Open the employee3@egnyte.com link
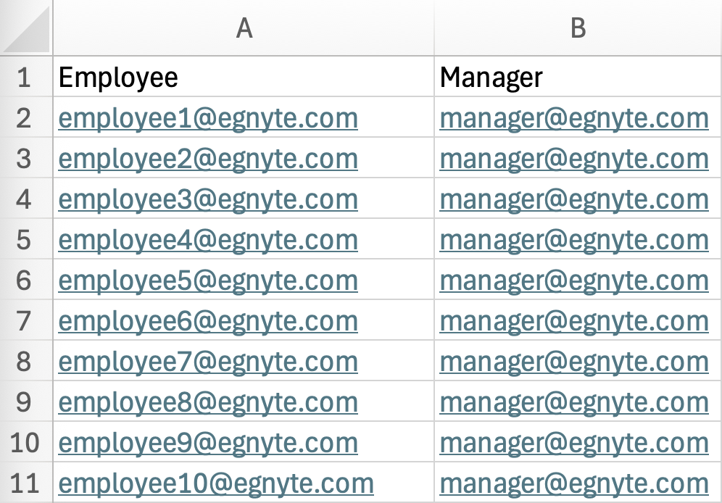Screen dimensions: 722x503 pos(208,199)
